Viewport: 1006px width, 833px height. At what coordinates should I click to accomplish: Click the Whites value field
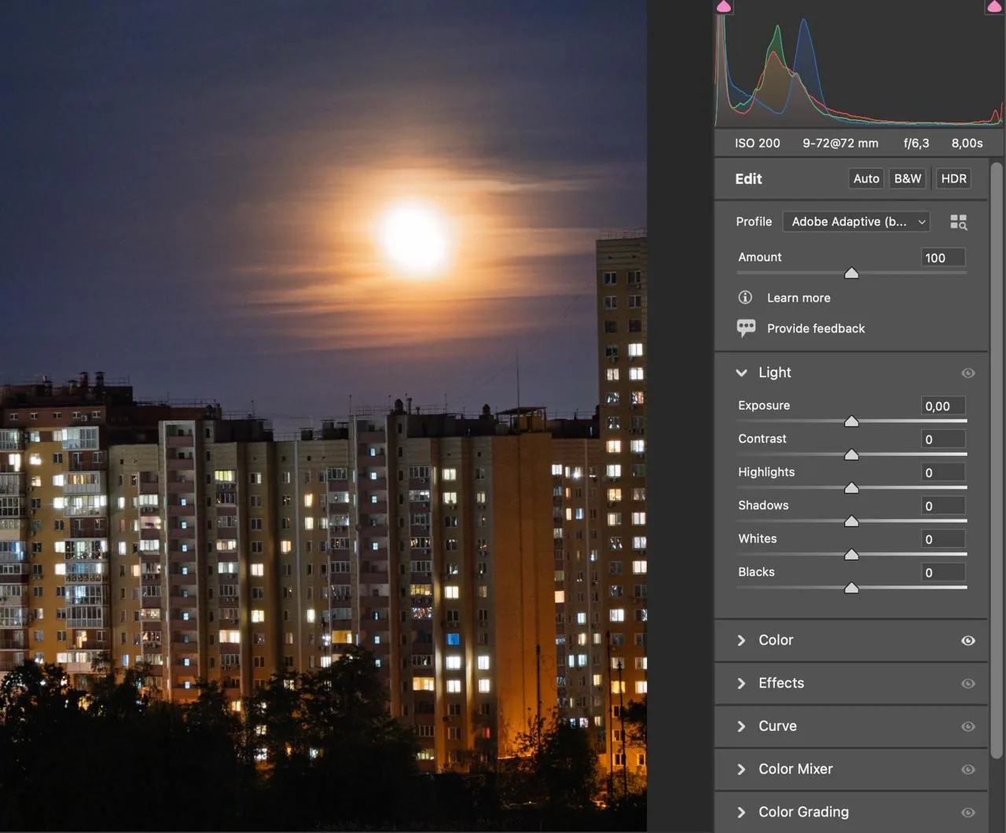pos(943,539)
